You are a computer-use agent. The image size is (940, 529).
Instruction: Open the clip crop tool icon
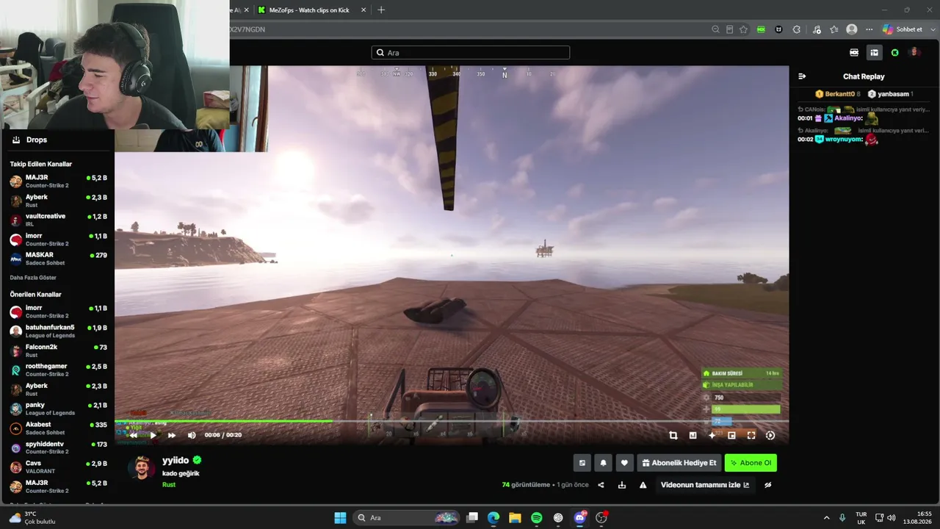click(673, 435)
